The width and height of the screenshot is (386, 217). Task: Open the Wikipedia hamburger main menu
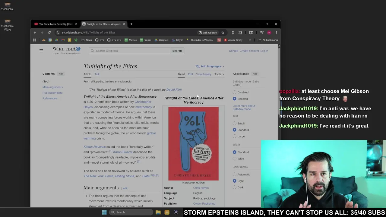[41, 51]
